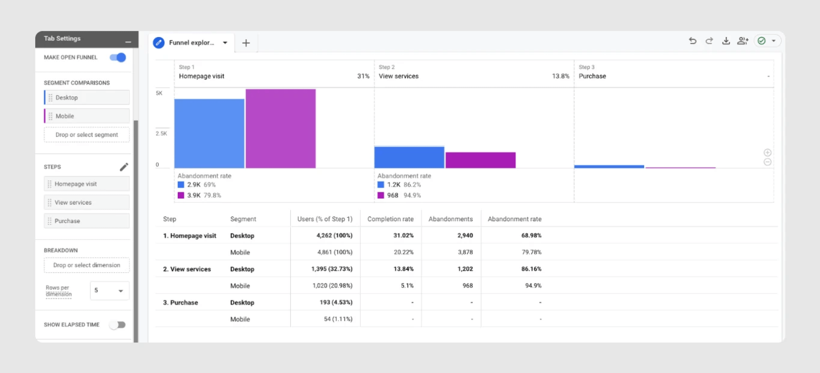
Task: Expand the Funnel exploration tab dropdown arrow
Action: tap(225, 43)
